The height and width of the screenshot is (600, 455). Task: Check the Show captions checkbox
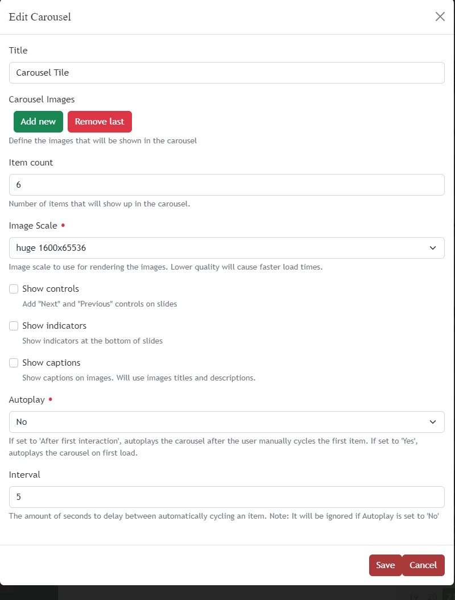[x=14, y=363]
